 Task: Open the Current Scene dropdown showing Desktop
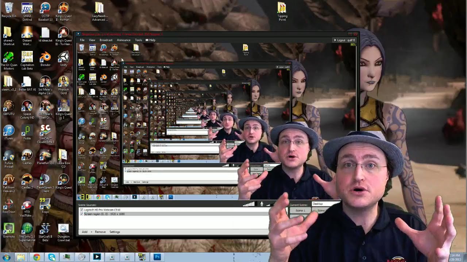click(x=325, y=204)
